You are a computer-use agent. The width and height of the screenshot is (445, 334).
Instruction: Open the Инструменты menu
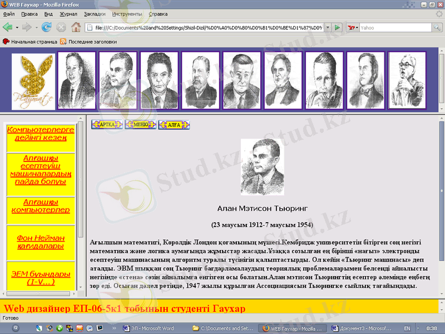point(127,14)
